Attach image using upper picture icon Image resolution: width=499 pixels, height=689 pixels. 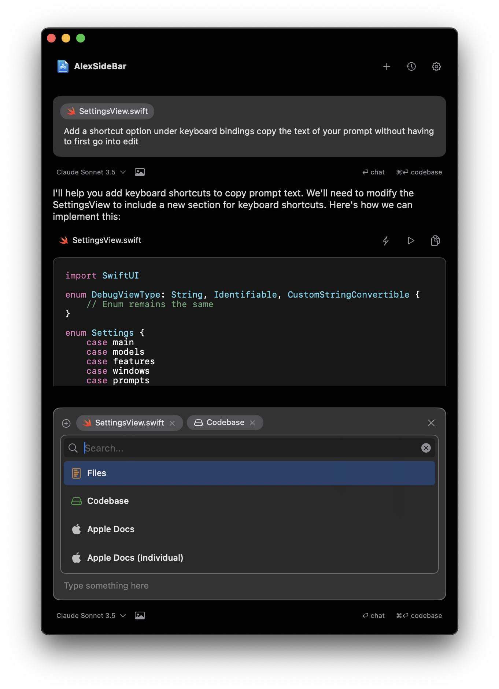140,172
